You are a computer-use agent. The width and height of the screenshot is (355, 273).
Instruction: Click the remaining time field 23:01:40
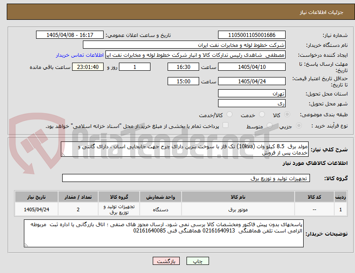coord(88,67)
